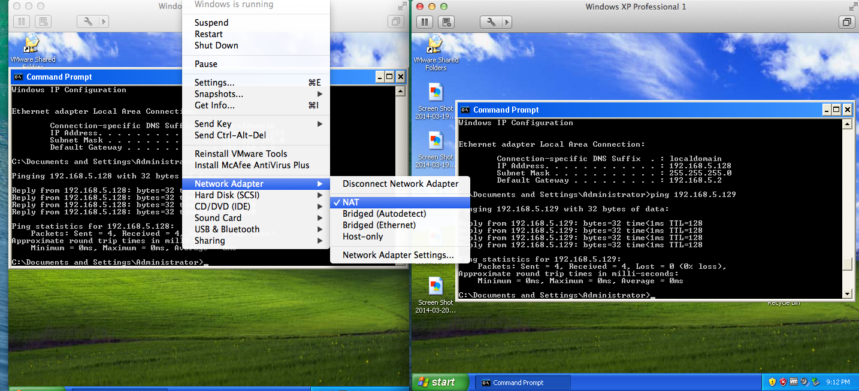Select Host-only network mode
The height and width of the screenshot is (391, 859).
point(400,237)
